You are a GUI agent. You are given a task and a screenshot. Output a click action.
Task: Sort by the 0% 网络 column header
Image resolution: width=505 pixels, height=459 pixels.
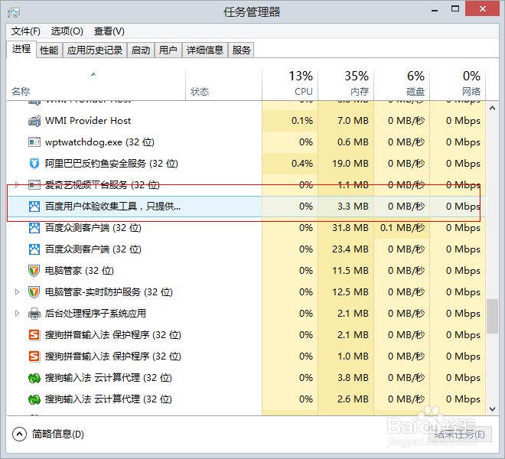click(x=458, y=85)
